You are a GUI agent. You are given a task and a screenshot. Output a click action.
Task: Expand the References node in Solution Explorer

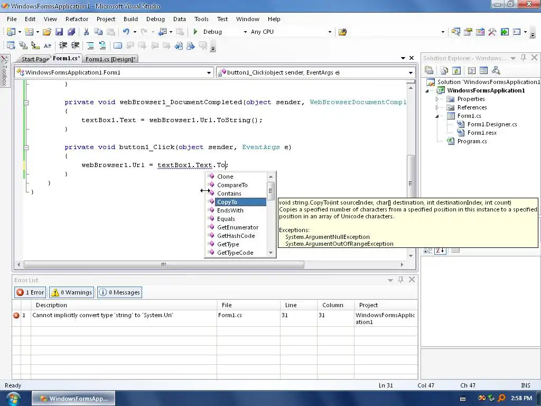(437, 107)
